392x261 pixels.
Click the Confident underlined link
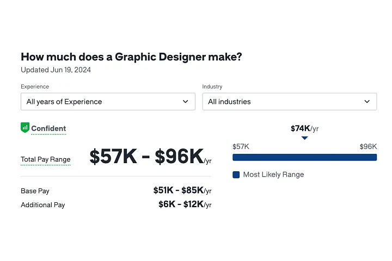(48, 129)
